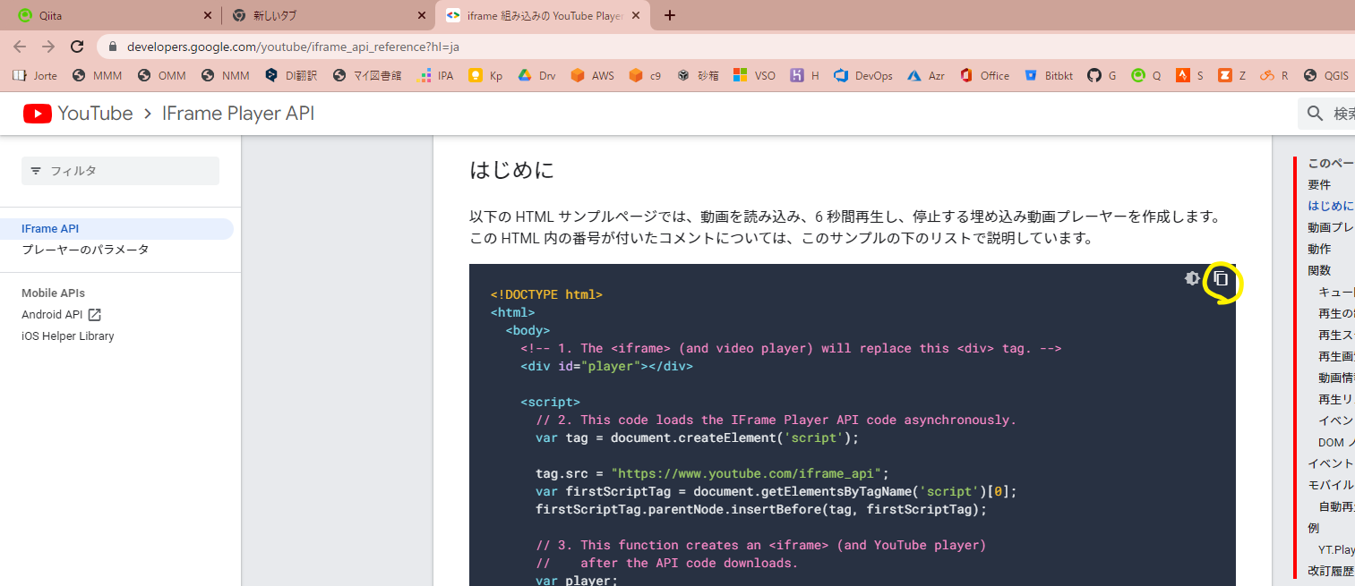This screenshot has height=586, width=1355.
Task: Open the Office bookmark
Action: [x=984, y=76]
